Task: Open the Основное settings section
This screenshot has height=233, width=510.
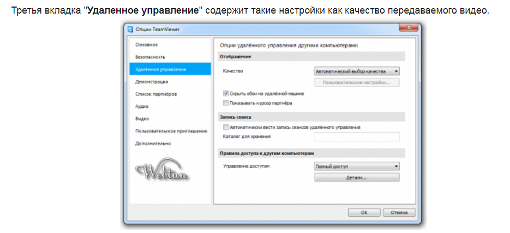Action: tap(146, 45)
